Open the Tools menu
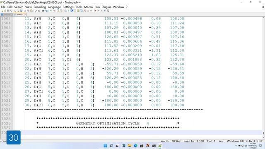 tap(79, 7)
